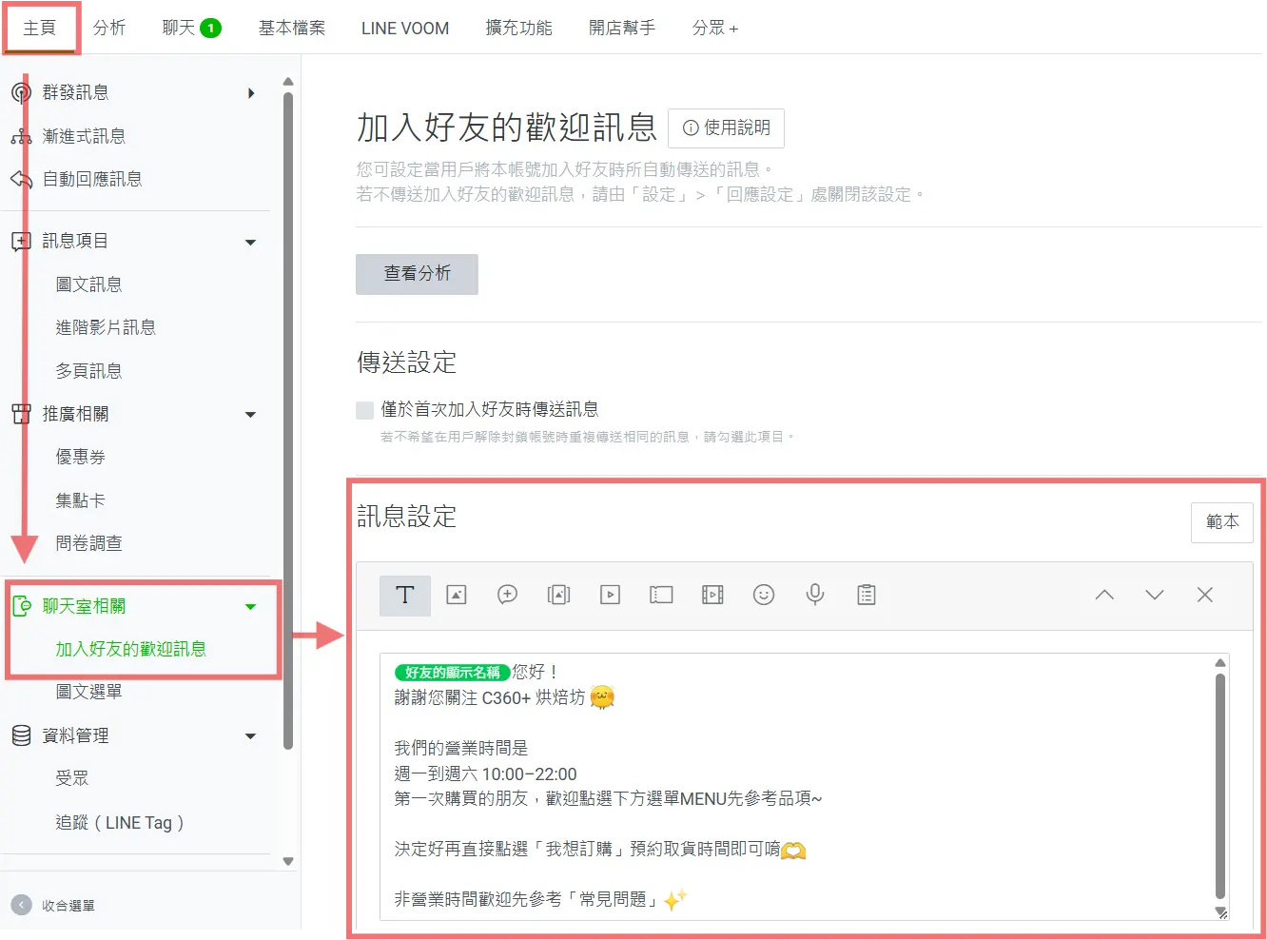Click the sidebar vertical scrollbar
Image resolution: width=1267 pixels, height=940 pixels.
tap(288, 419)
